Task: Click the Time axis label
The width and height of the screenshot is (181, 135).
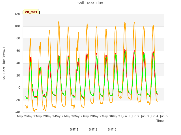Action: 160,121
